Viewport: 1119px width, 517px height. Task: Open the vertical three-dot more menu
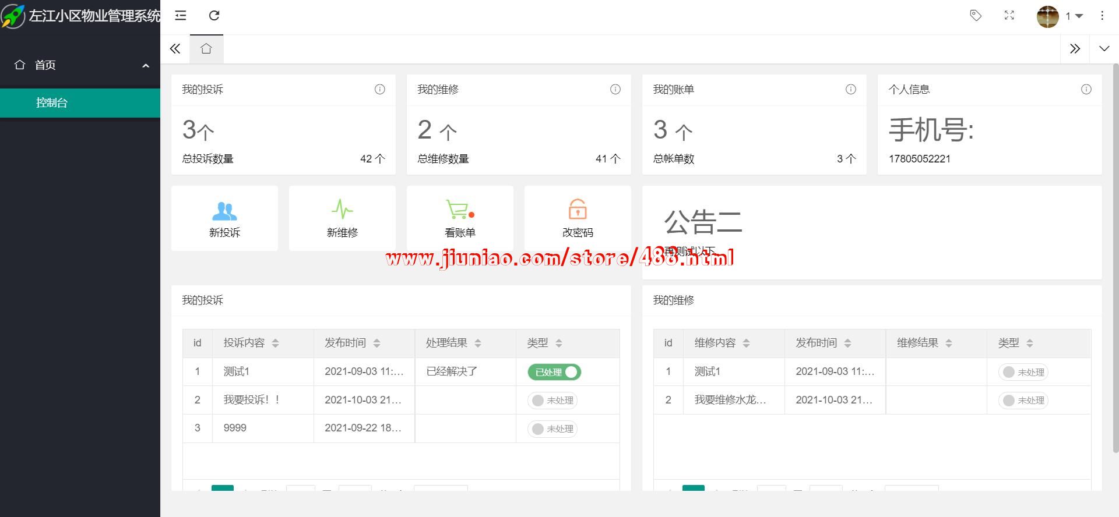(x=1102, y=16)
